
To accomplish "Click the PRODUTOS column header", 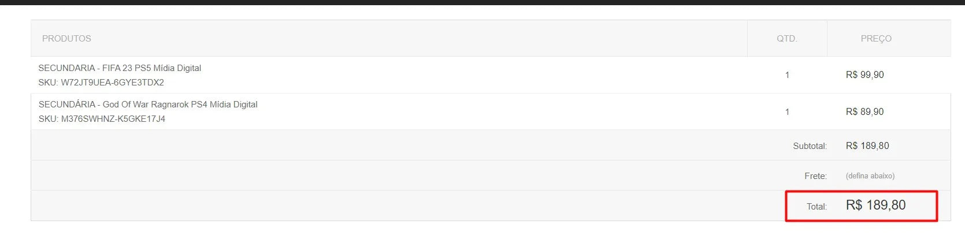I will [66, 39].
